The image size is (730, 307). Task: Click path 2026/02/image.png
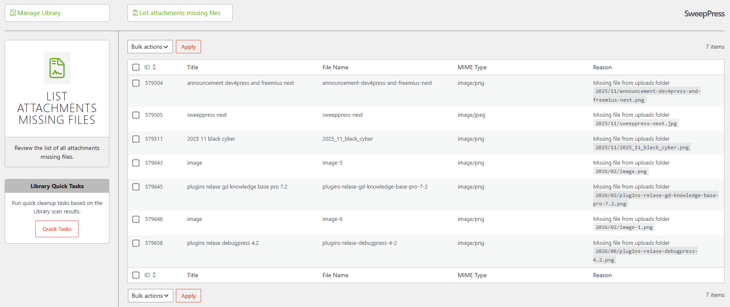[x=621, y=171]
